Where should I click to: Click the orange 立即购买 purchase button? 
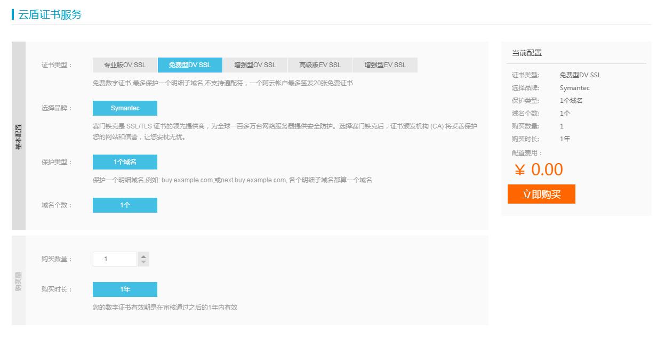(541, 194)
